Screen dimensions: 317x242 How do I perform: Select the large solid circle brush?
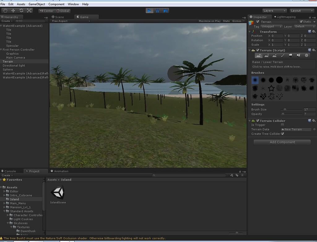pos(279,80)
